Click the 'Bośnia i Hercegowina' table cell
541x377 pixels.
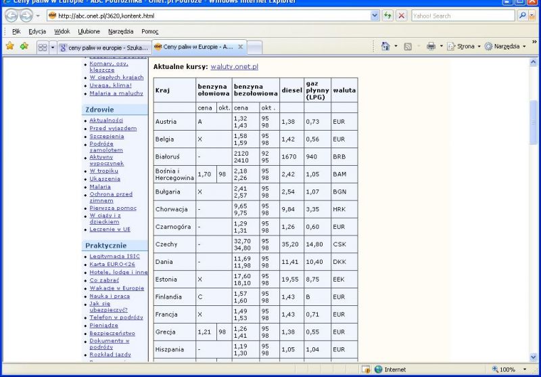pos(174,175)
